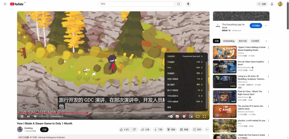
Task: Open the 背景颜色 background color option
Action: (x=185, y=73)
